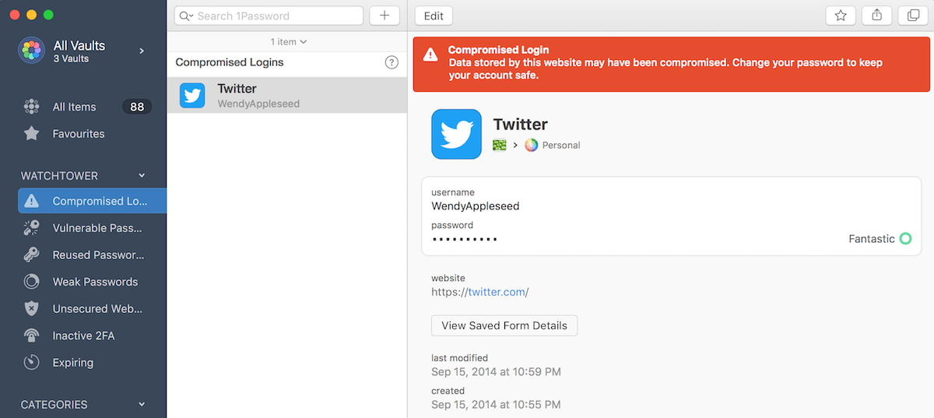The image size is (934, 418).
Task: Click the Edit button
Action: coord(434,16)
